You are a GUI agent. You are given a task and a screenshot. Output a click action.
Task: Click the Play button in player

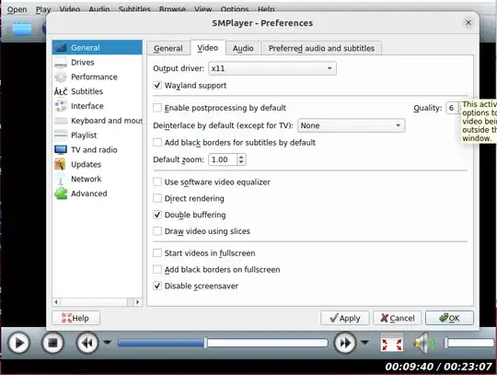(18, 343)
